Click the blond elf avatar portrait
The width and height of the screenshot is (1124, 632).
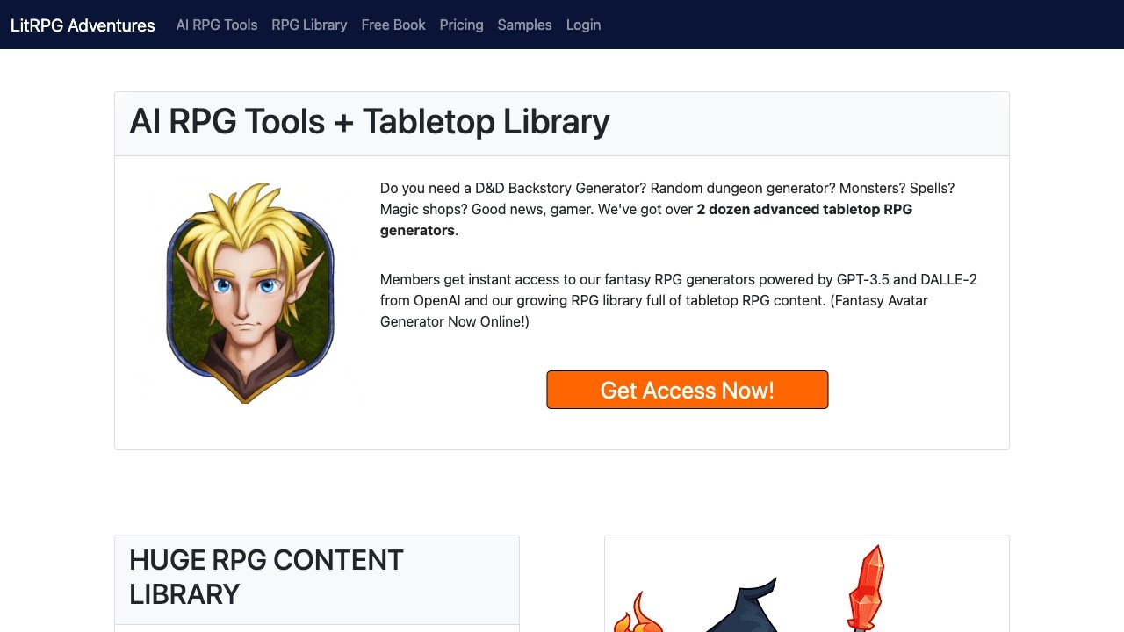pyautogui.click(x=249, y=293)
